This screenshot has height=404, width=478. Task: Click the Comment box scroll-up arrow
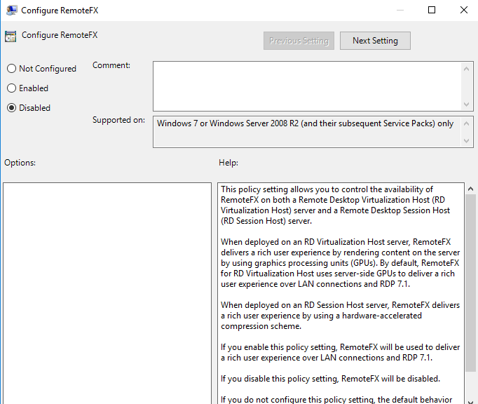(466, 69)
